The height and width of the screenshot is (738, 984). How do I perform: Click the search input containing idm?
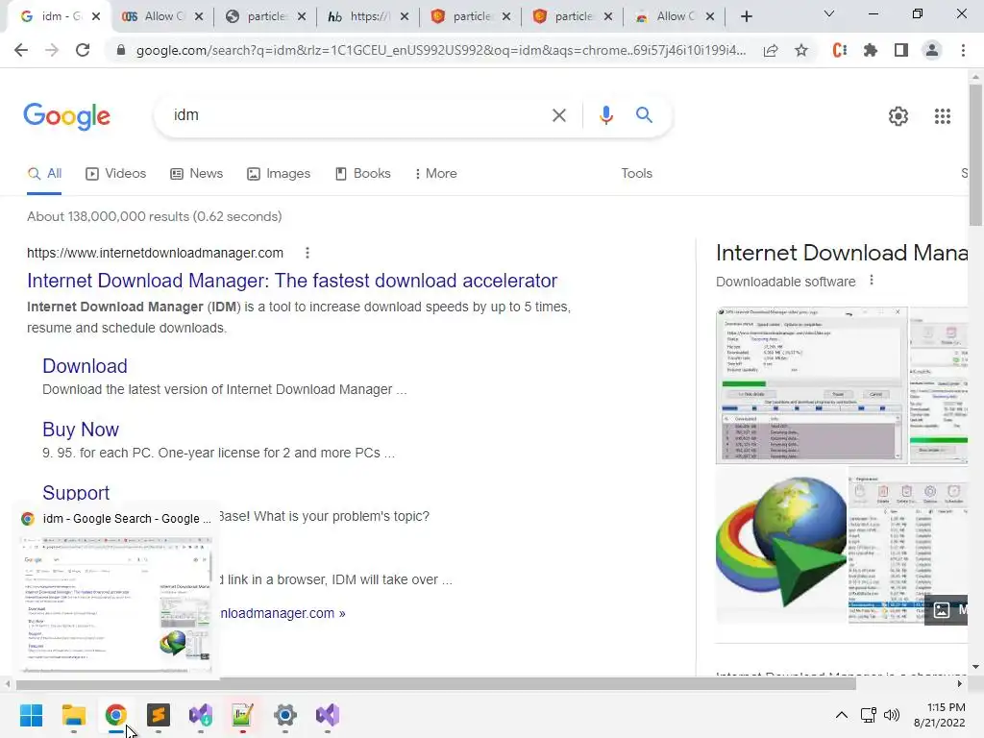pyautogui.click(x=357, y=115)
